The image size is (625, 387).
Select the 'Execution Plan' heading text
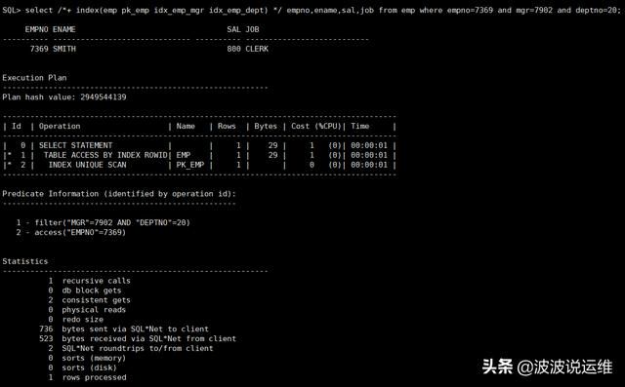(x=35, y=78)
